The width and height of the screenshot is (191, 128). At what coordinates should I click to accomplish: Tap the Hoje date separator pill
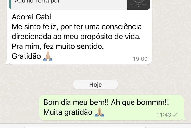tap(95, 85)
